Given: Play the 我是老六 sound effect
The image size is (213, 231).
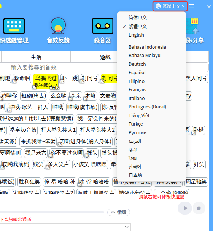Looking at the screenshot, I should (x=36, y=153).
